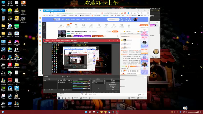Click the top button in OBS controls panel

coord(113,81)
